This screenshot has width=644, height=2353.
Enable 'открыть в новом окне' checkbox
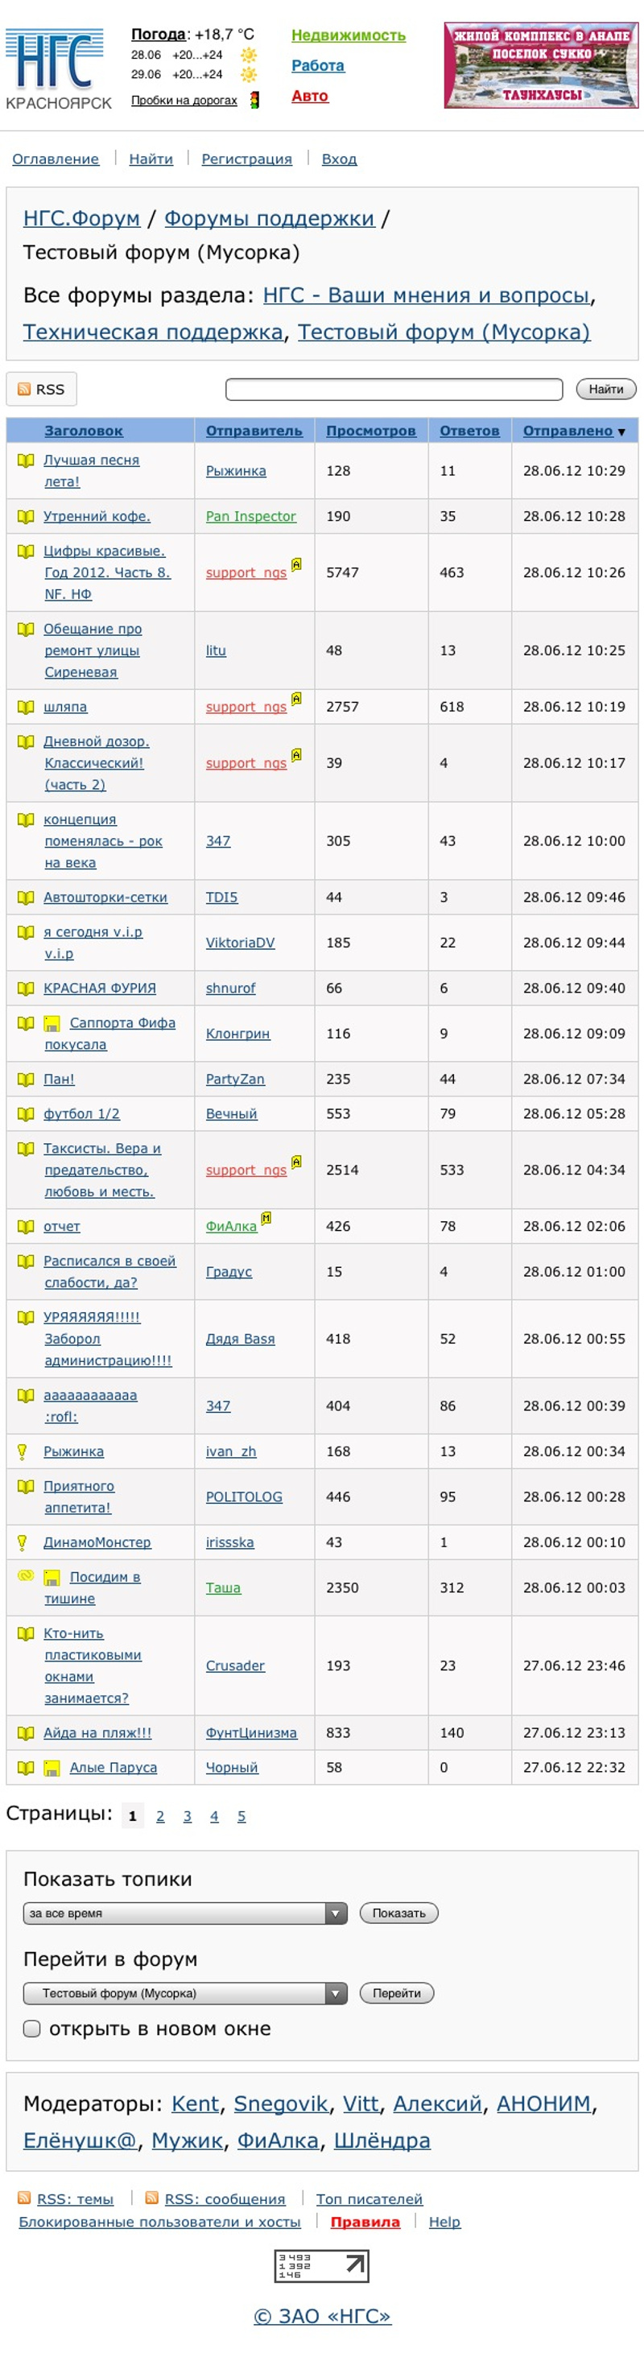32,2028
